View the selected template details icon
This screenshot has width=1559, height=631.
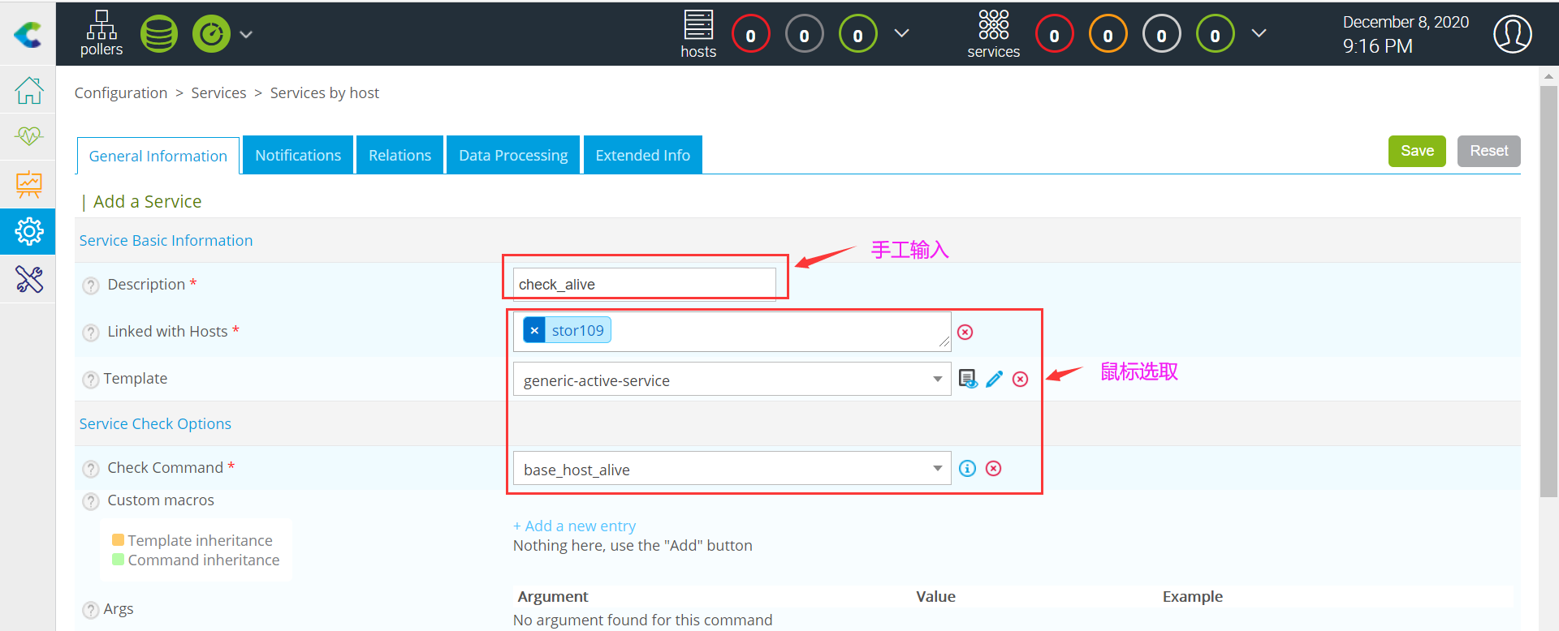click(968, 379)
